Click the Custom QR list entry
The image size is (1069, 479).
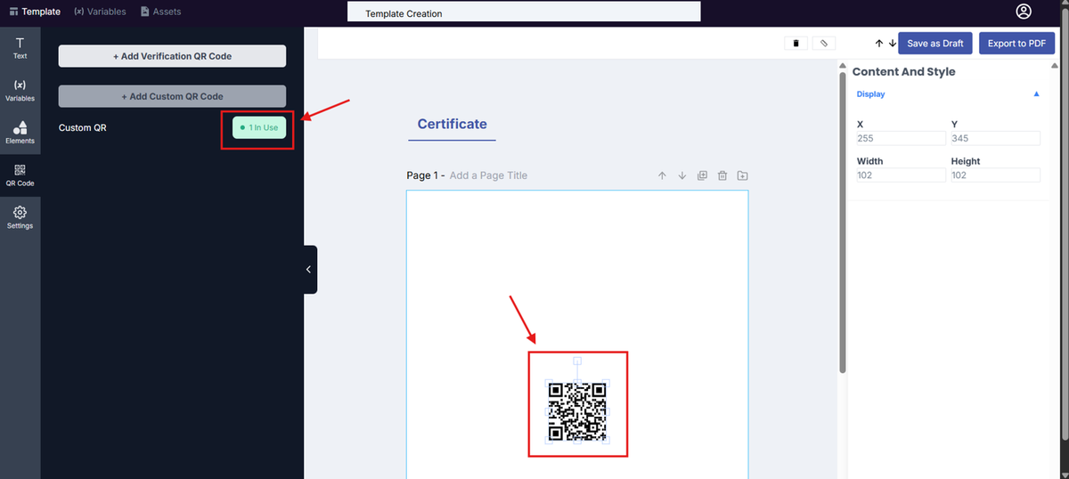point(82,127)
